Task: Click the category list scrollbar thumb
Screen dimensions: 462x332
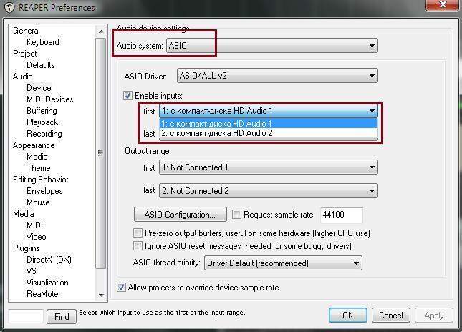Action: pyautogui.click(x=101, y=153)
